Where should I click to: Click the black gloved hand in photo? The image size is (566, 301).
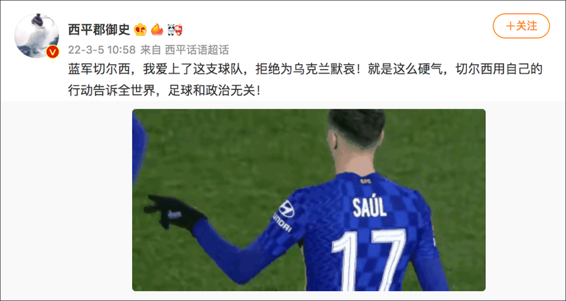175,214
